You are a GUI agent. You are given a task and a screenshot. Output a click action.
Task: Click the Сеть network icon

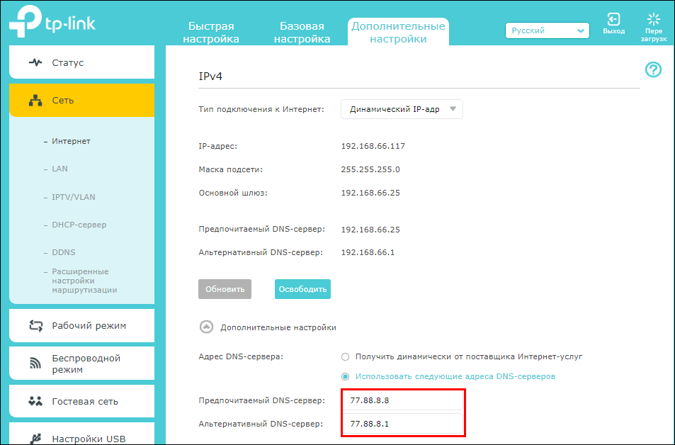point(35,101)
